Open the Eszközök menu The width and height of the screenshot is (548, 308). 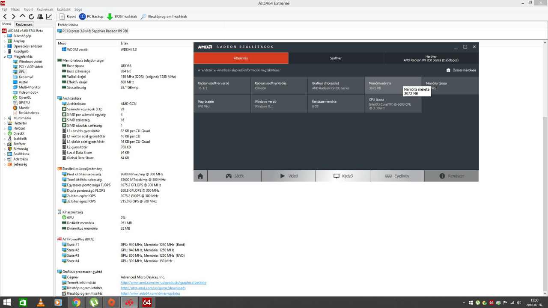64,9
